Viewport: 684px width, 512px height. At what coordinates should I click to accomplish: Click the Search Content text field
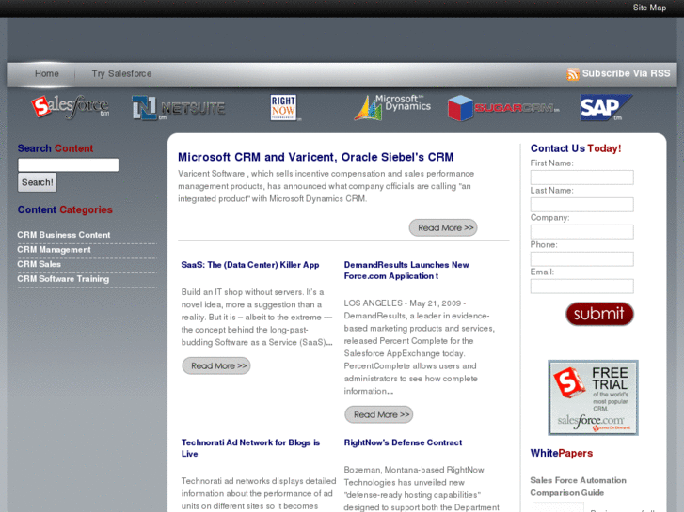coord(68,164)
